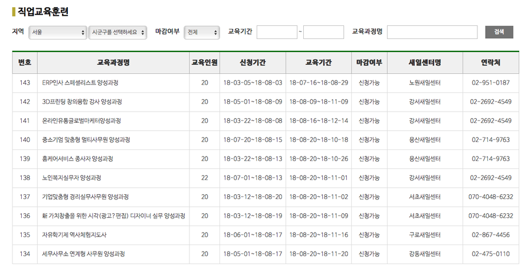Select 기업맞춤형 경리실무사무원 양성과정
Image resolution: width=531 pixels, height=274 pixels.
point(86,197)
